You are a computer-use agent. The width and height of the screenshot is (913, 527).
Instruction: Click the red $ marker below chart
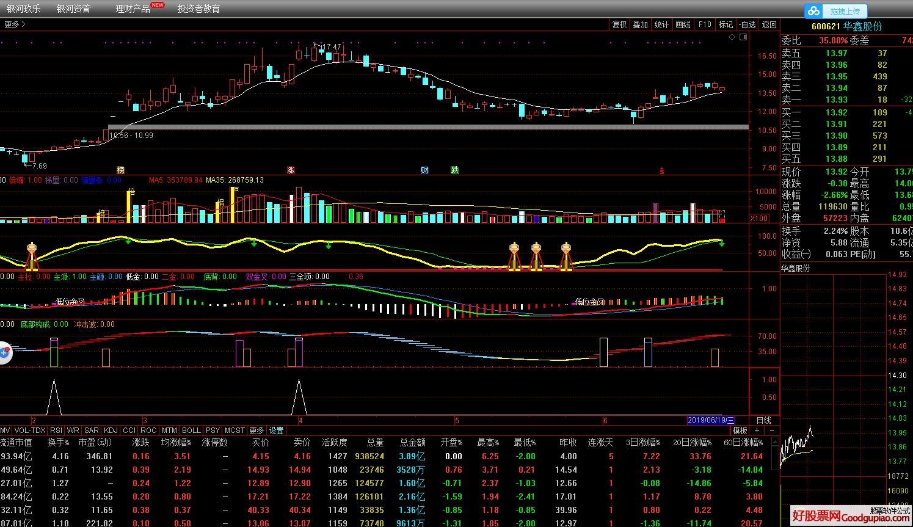point(661,171)
